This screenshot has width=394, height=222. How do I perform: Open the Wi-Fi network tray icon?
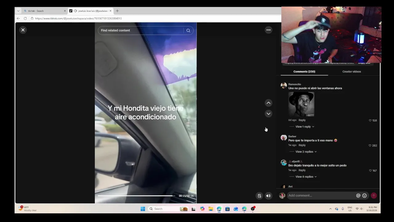point(357,209)
